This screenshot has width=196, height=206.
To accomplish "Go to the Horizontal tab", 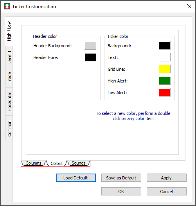I will click(x=9, y=102).
